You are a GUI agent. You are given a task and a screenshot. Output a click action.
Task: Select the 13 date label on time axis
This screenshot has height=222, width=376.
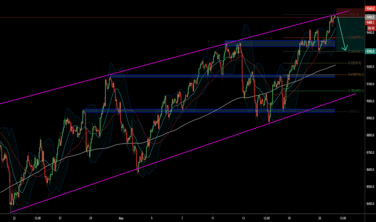(243, 218)
